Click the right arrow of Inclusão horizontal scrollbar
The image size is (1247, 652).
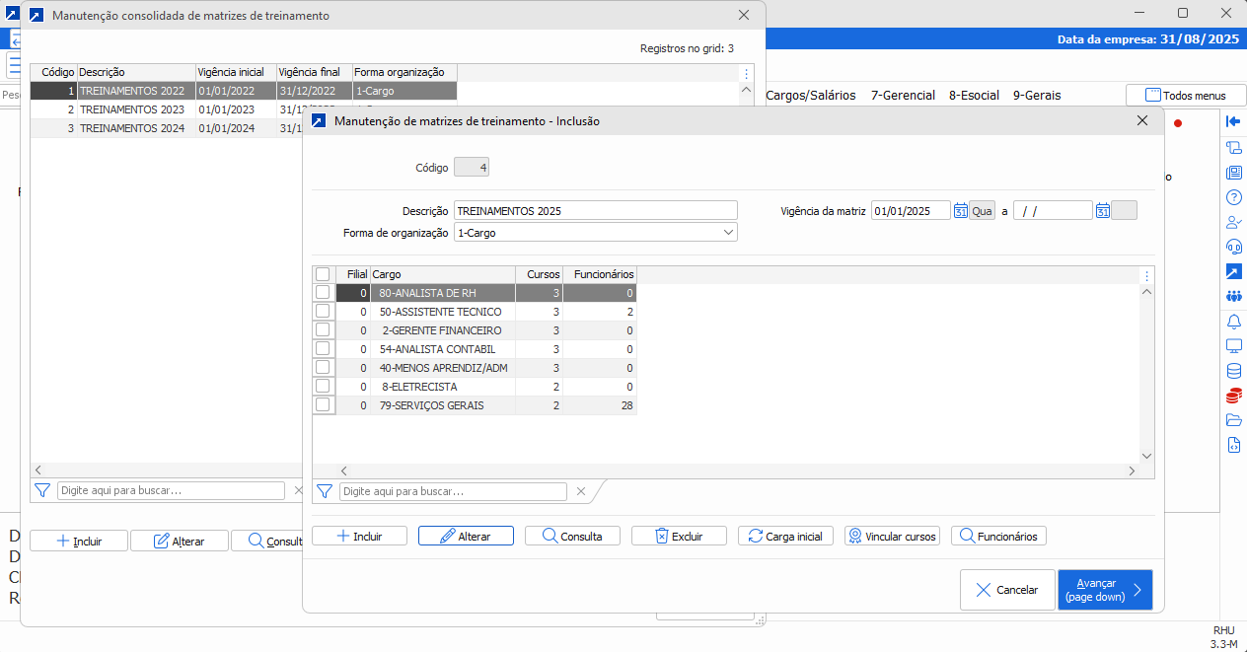1133,471
